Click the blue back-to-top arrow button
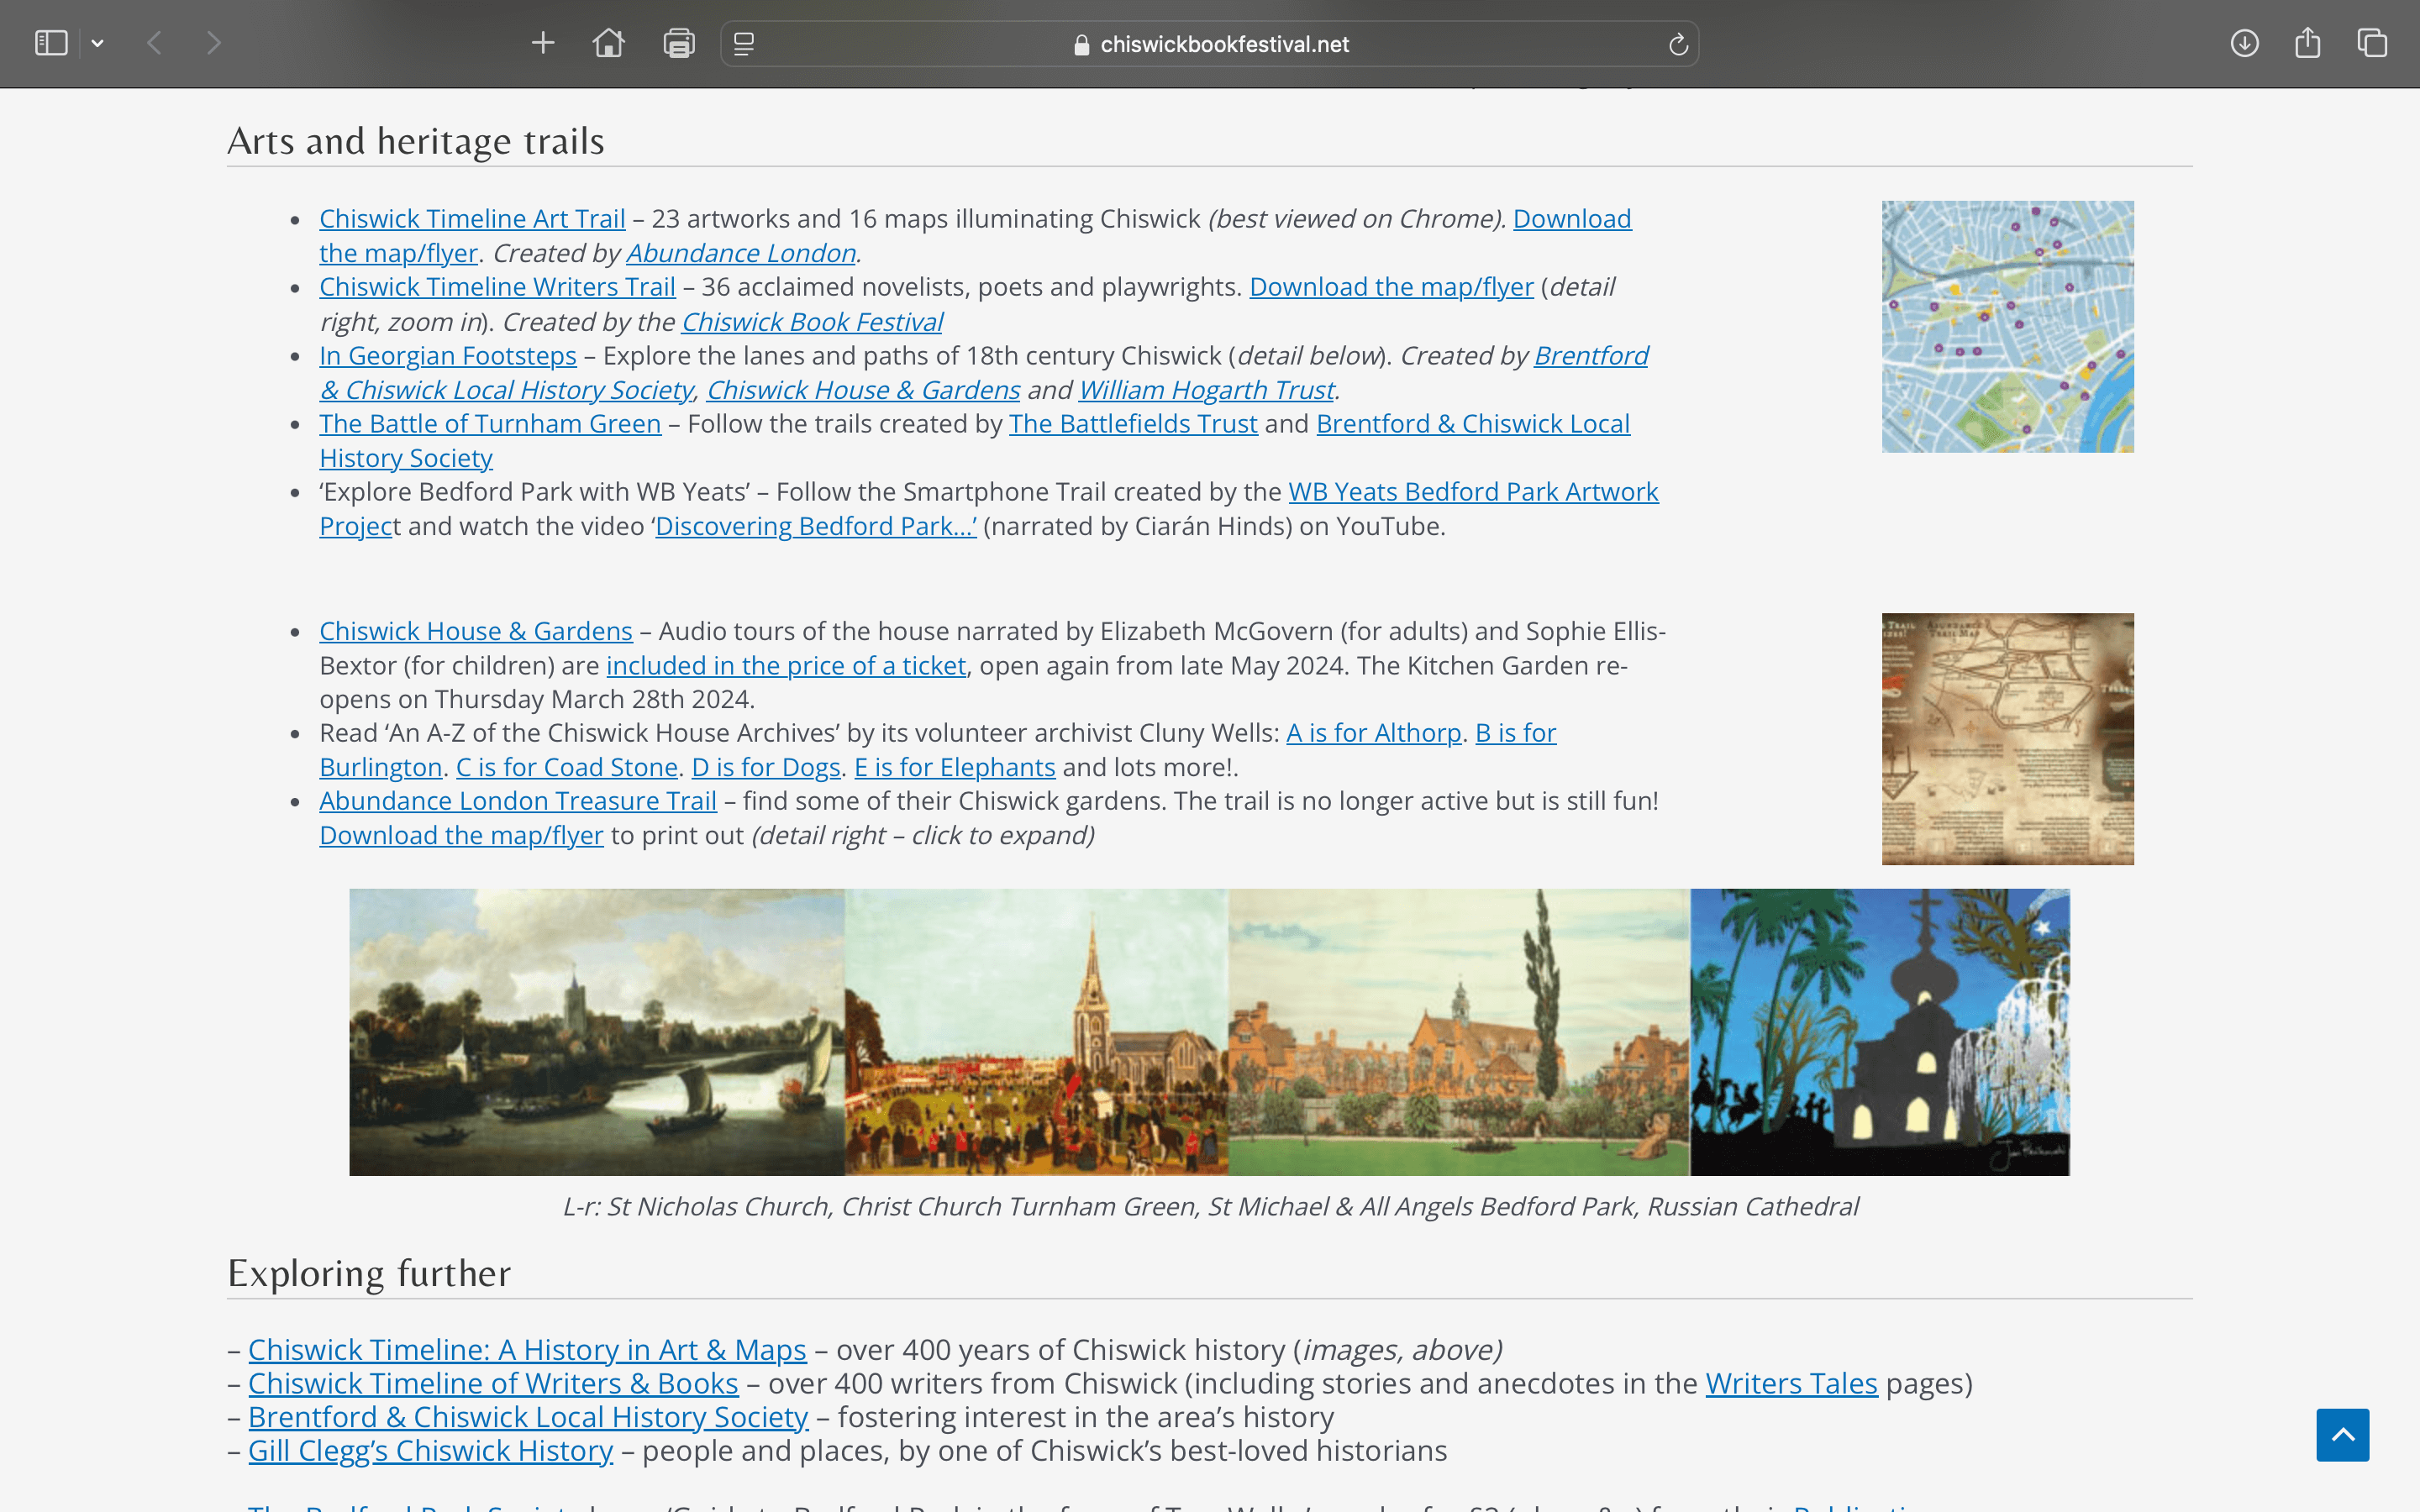The height and width of the screenshot is (1512, 2420). (x=2342, y=1435)
